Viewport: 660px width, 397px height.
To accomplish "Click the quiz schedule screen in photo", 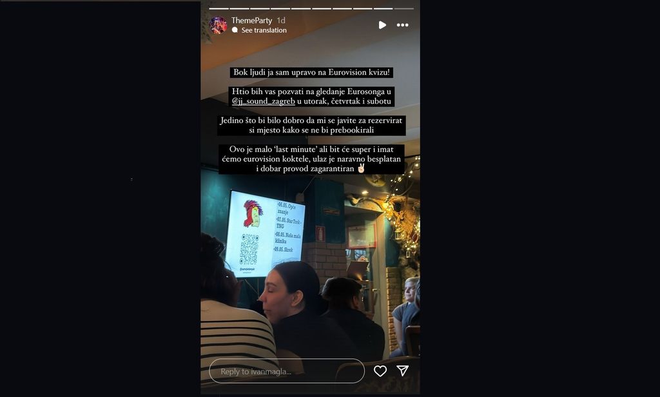I will point(265,234).
